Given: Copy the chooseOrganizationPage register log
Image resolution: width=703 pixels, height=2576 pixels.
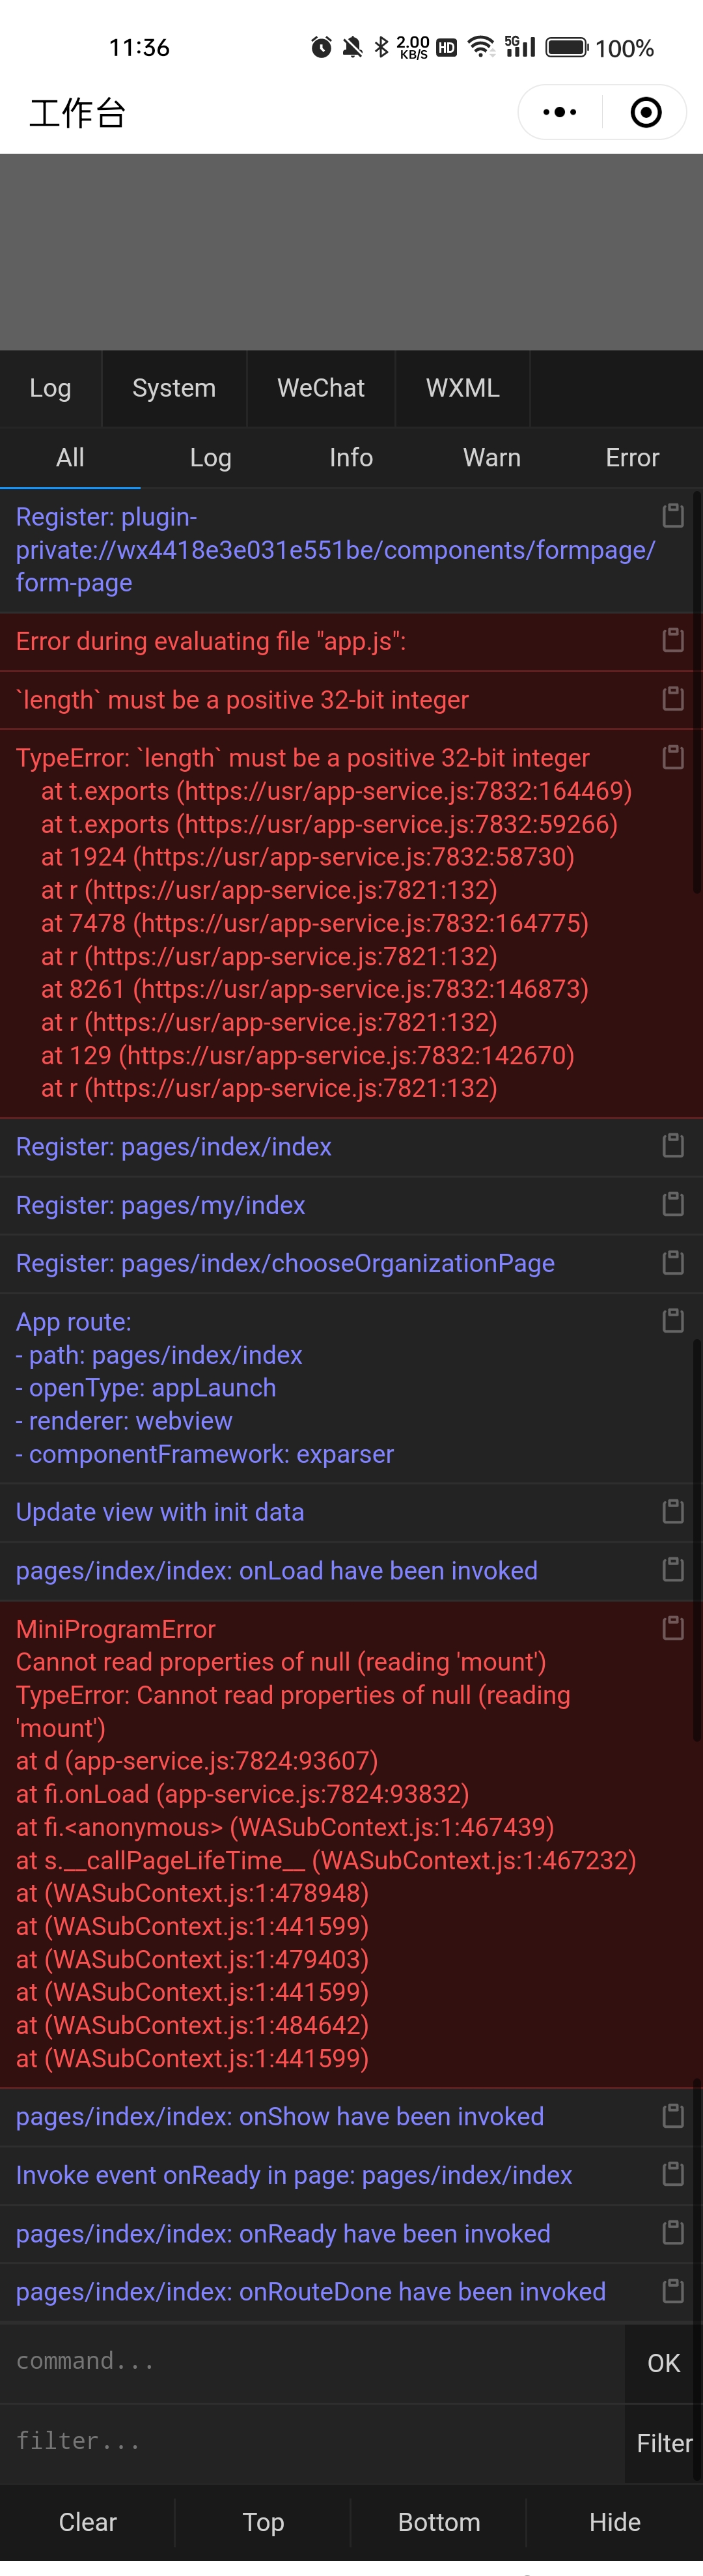Looking at the screenshot, I should click(673, 1263).
